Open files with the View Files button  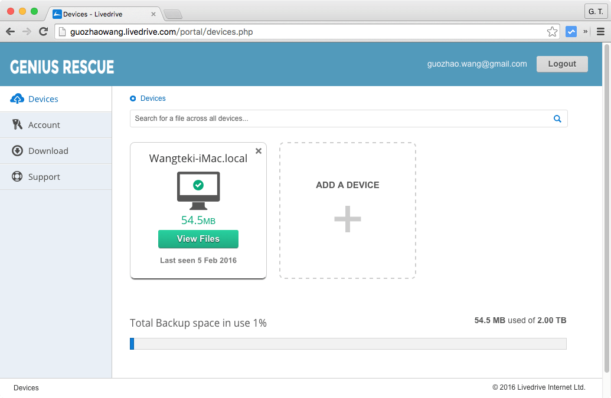(x=198, y=239)
